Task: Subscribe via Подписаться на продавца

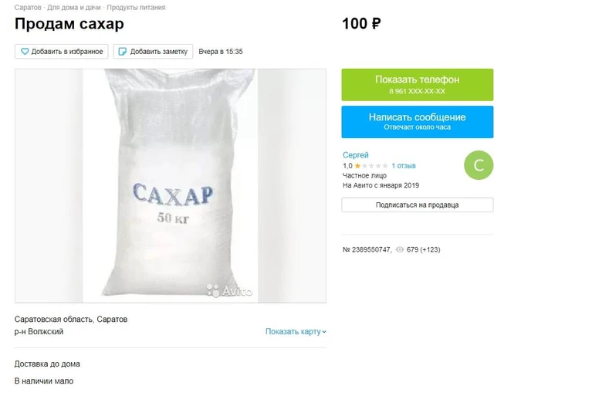Action: pyautogui.click(x=418, y=205)
